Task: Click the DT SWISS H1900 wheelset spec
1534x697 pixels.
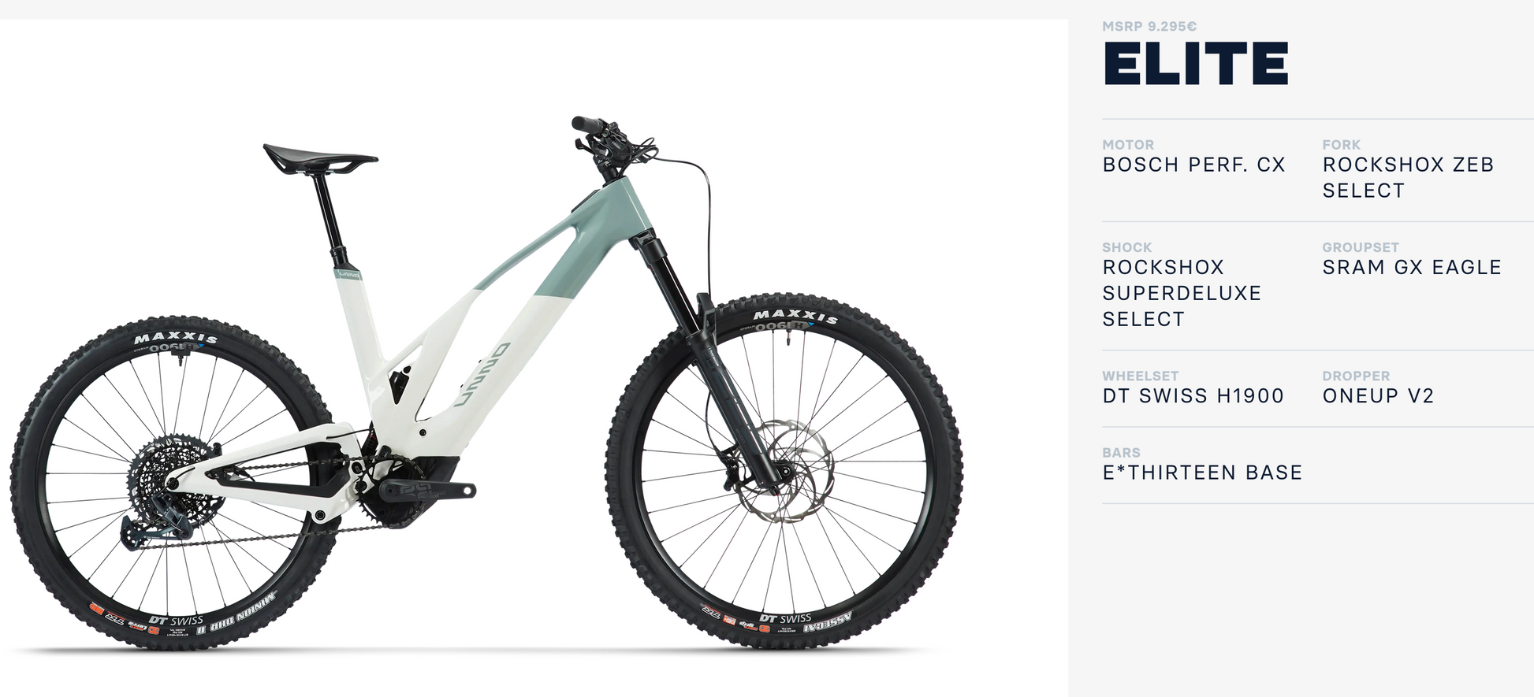Action: coord(1193,395)
